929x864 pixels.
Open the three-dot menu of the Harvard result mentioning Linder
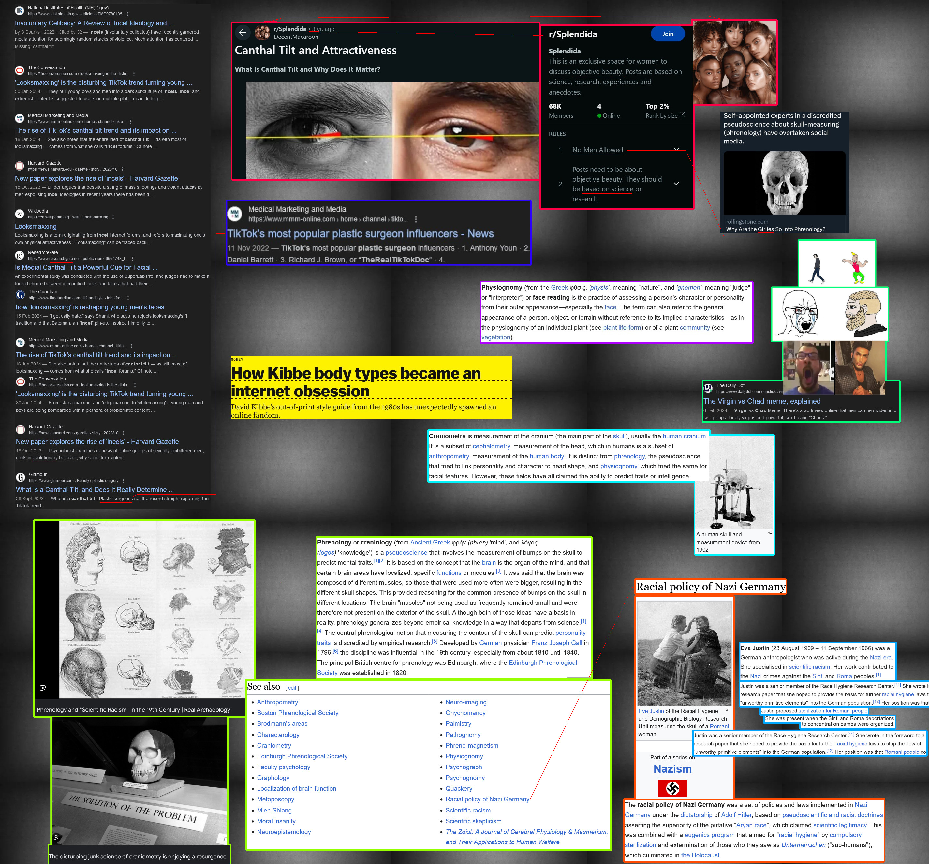(x=122, y=169)
